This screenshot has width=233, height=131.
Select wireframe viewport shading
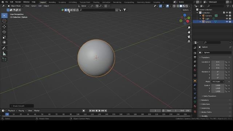[x=178, y=6]
